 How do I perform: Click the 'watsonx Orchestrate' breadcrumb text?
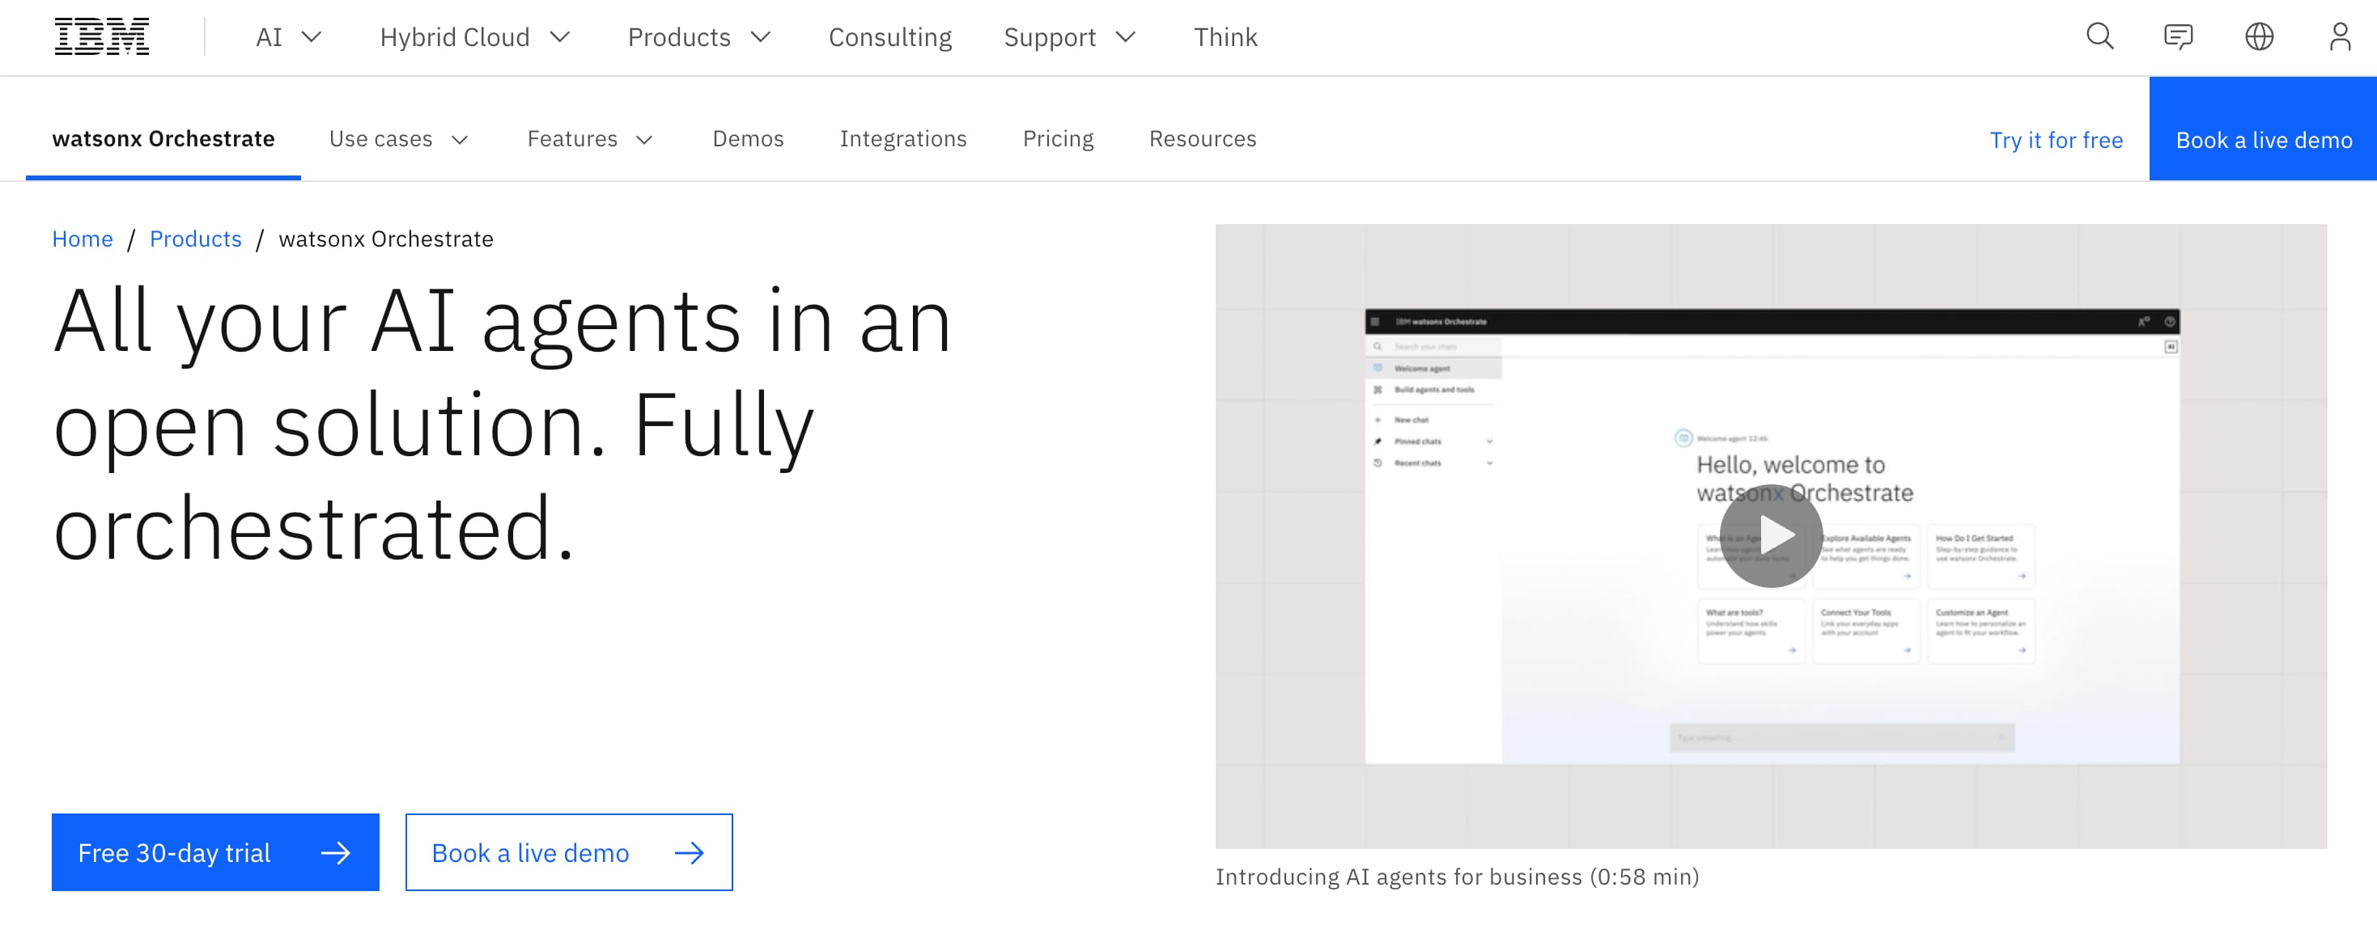pyautogui.click(x=386, y=239)
